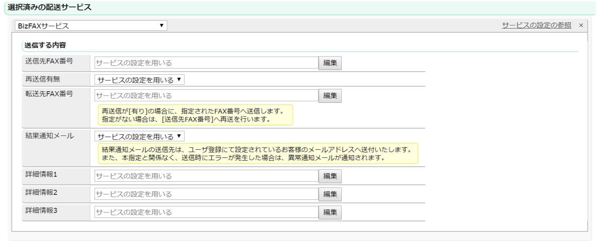Viewport: 601px width, 251px height.
Task: Expand the 結果通知メール dropdown
Action: tap(139, 136)
